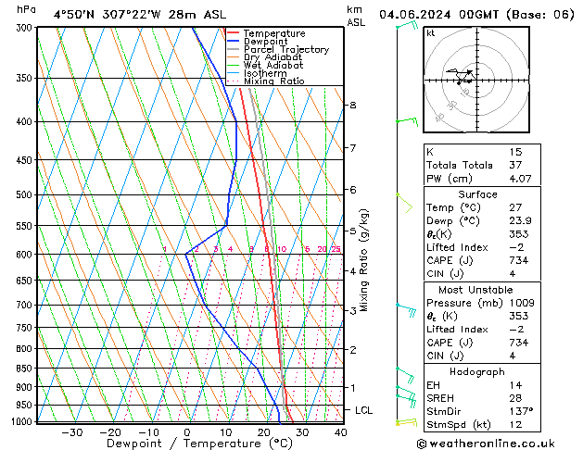The image size is (583, 450).
Task: Click the Dewpoint / Temperature axis label
Action: [188, 444]
